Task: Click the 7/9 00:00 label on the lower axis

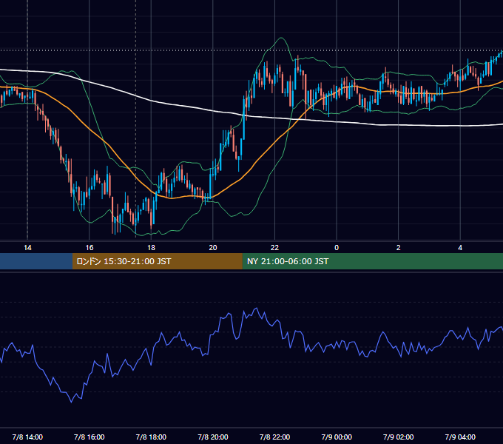Action: point(337,437)
